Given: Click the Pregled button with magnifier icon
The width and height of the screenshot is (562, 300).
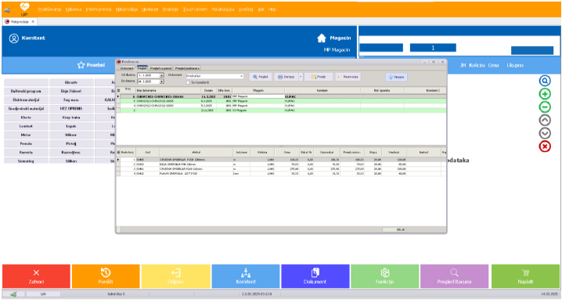Looking at the screenshot, I should (260, 77).
